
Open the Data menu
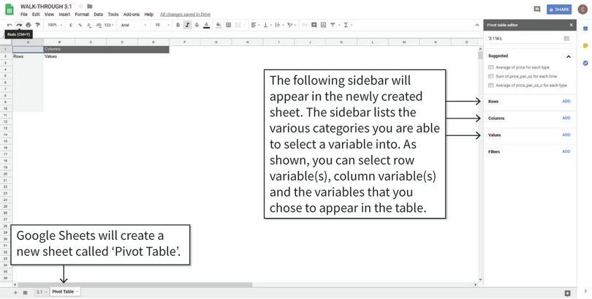tap(98, 15)
